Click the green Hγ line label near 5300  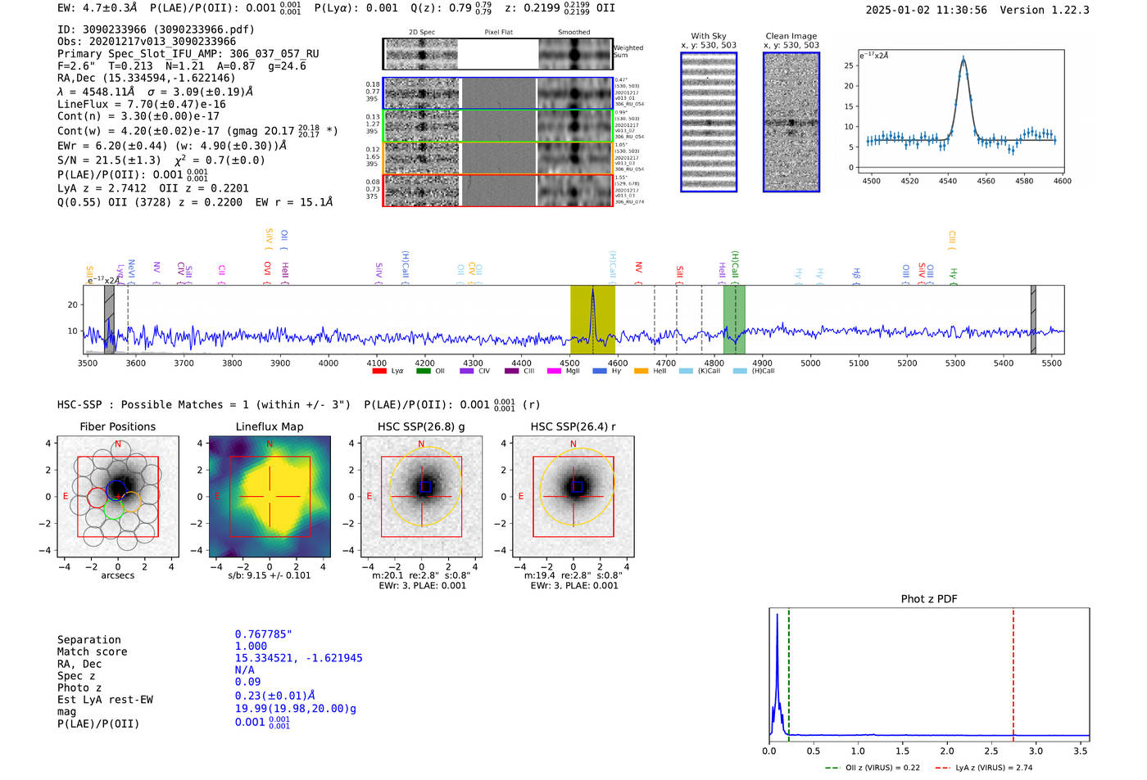(x=953, y=275)
